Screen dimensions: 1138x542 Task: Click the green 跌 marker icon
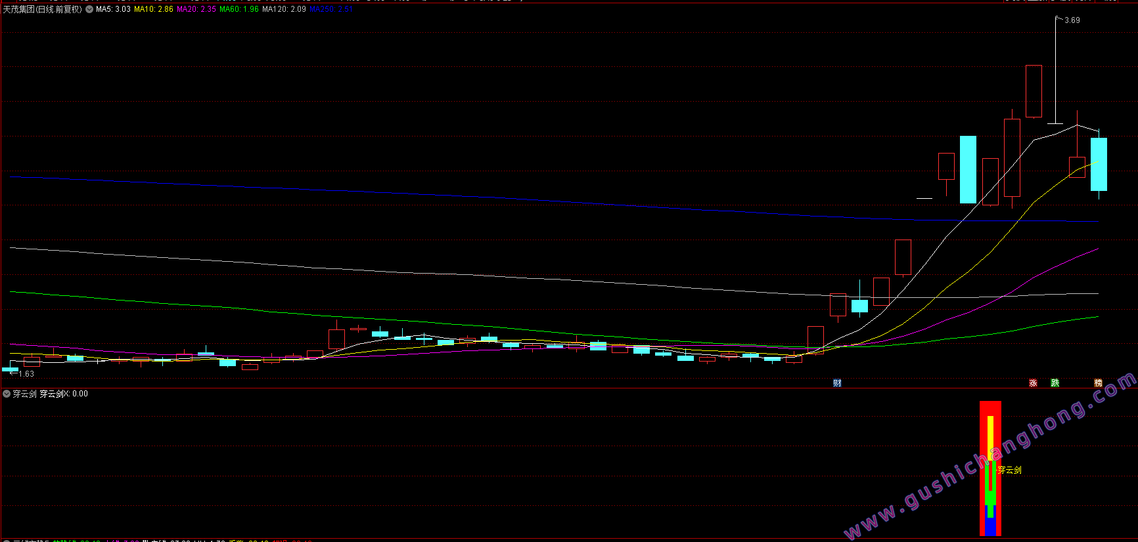[x=1055, y=383]
